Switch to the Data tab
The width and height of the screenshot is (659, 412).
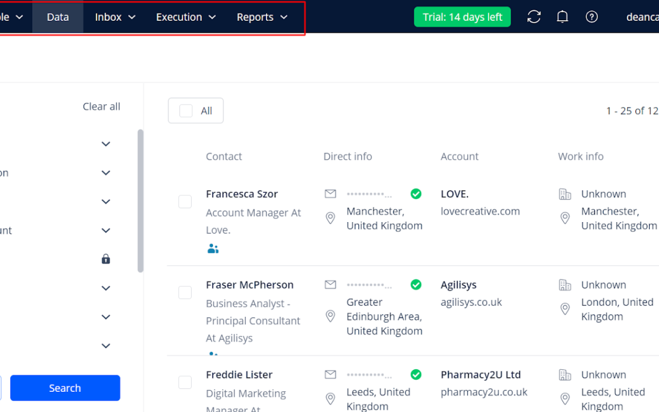click(57, 17)
